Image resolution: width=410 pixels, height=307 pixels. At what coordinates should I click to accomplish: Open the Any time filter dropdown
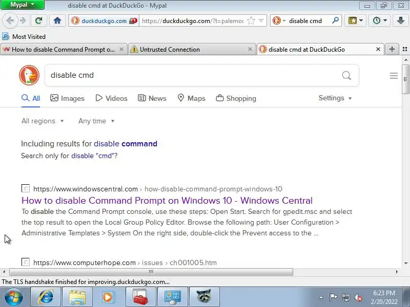pyautogui.click(x=96, y=121)
